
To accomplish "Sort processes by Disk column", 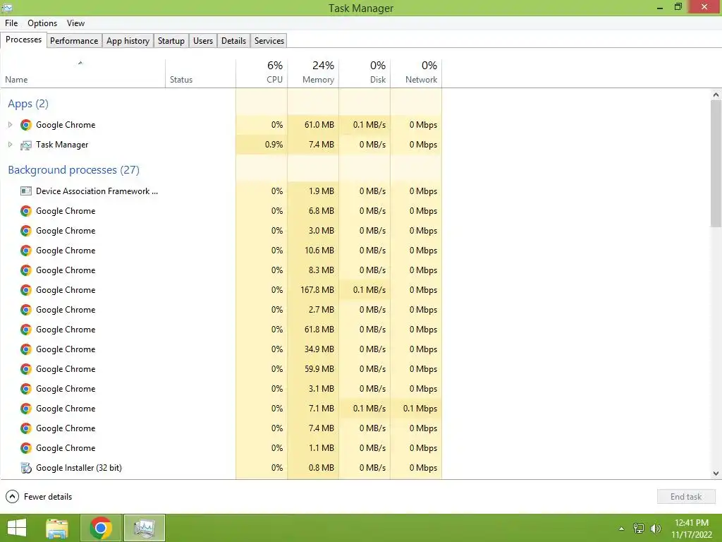I will pos(365,73).
